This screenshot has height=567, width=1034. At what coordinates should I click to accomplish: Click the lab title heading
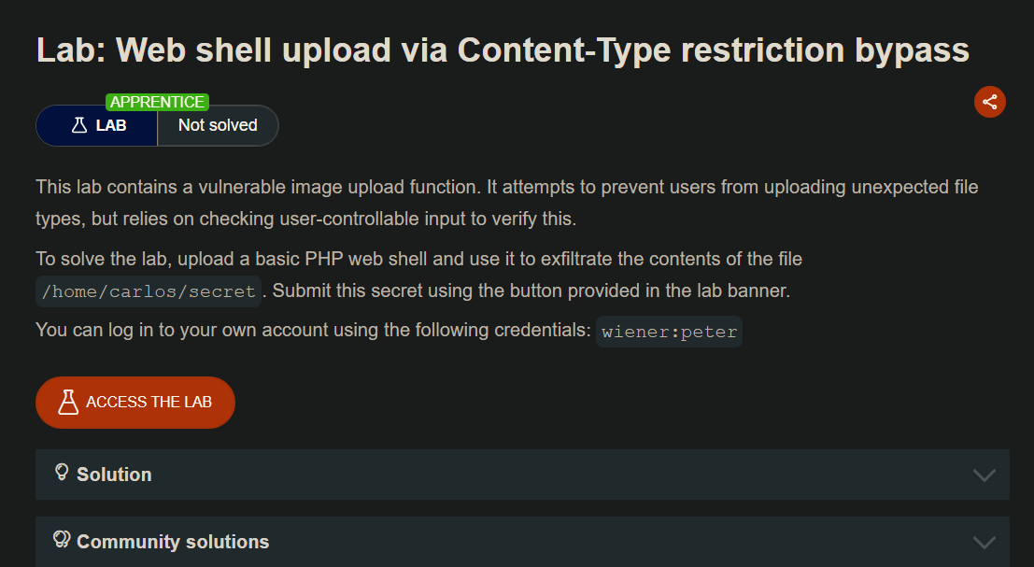503,50
